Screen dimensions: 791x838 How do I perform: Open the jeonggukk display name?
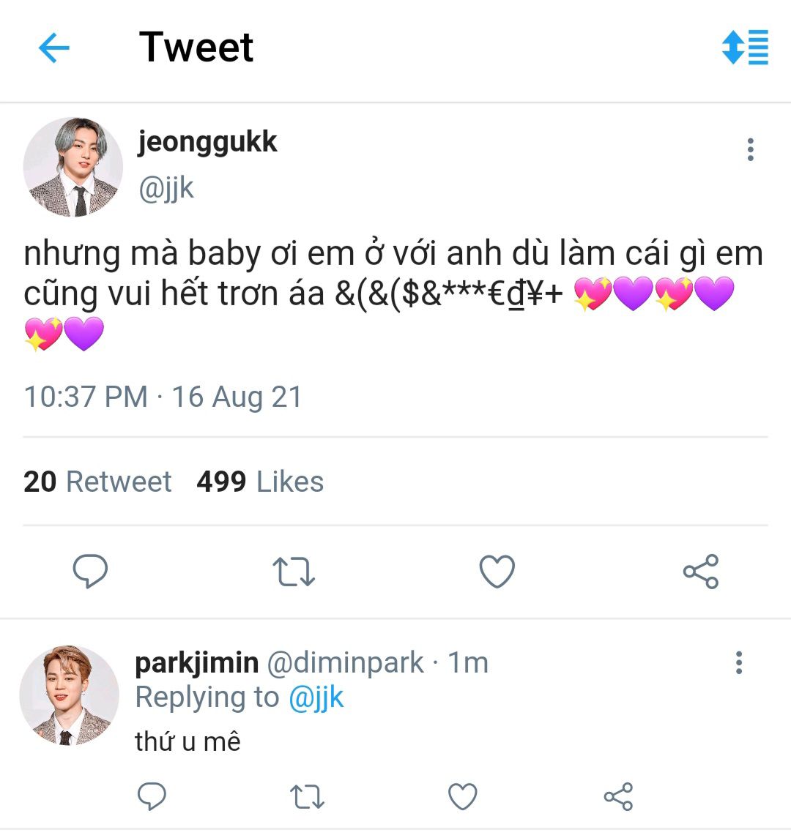(x=207, y=141)
